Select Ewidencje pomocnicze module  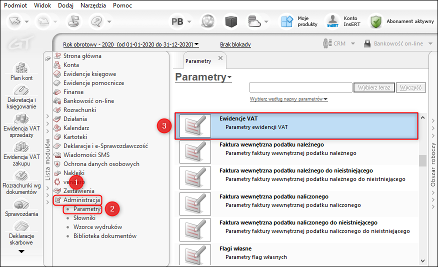[x=93, y=83]
